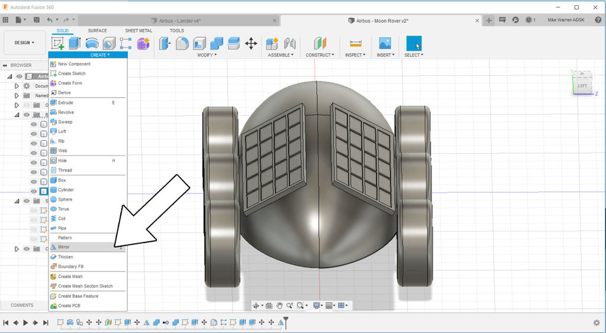
Task: Click the Pan hand tool in navigation bar
Action: tap(279, 306)
